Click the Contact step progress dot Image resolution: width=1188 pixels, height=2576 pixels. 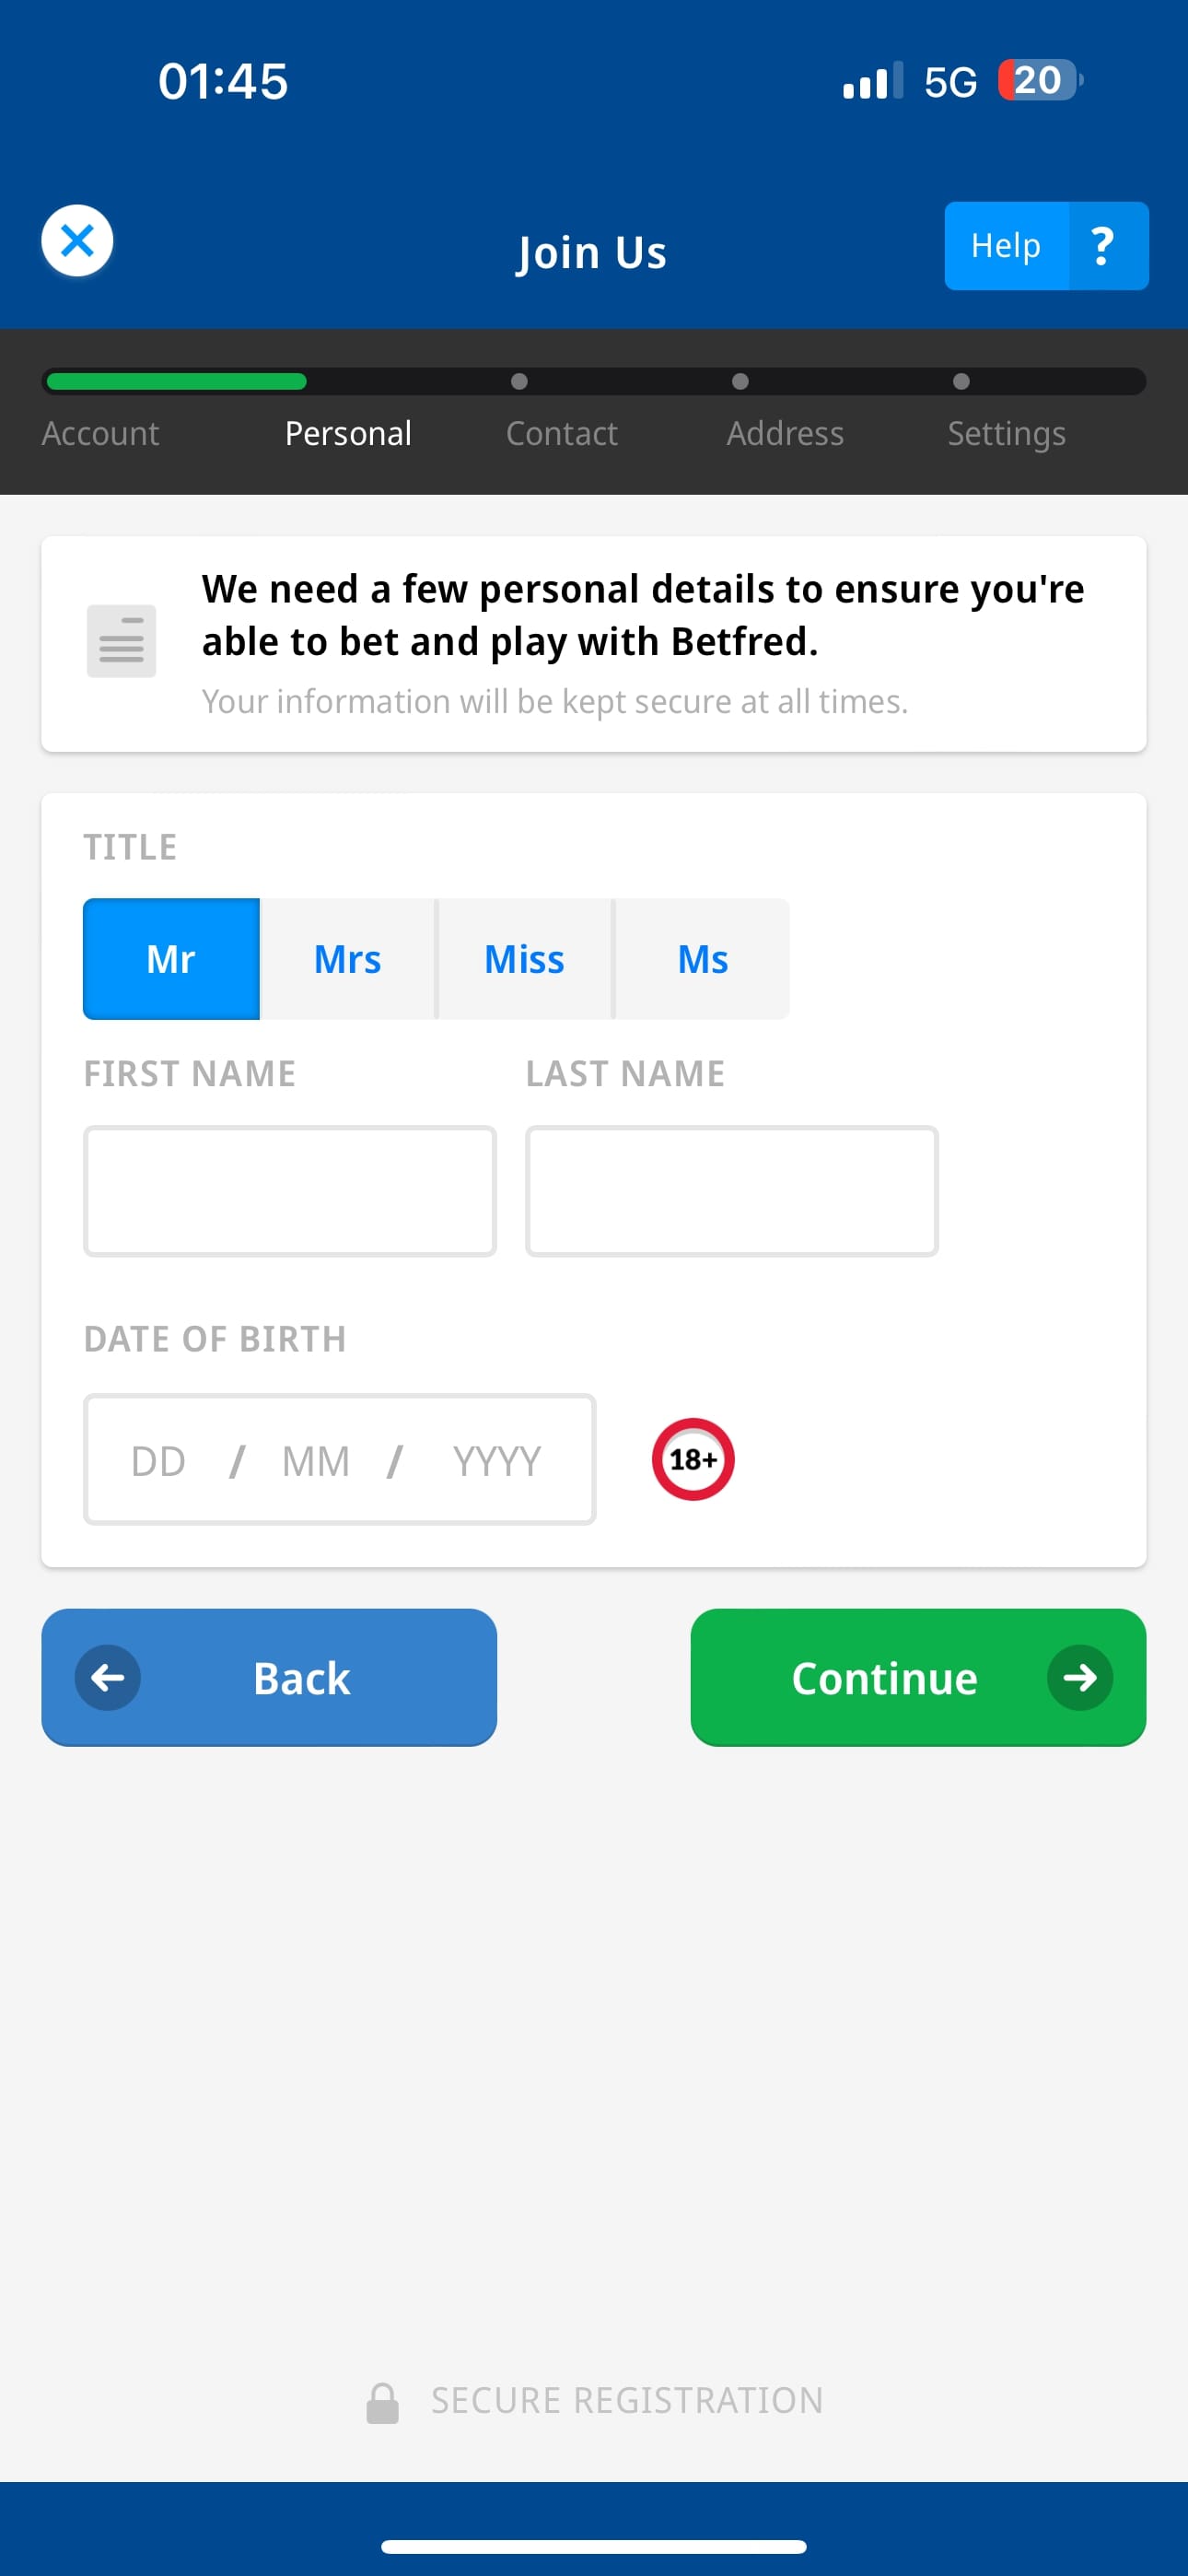(x=520, y=381)
